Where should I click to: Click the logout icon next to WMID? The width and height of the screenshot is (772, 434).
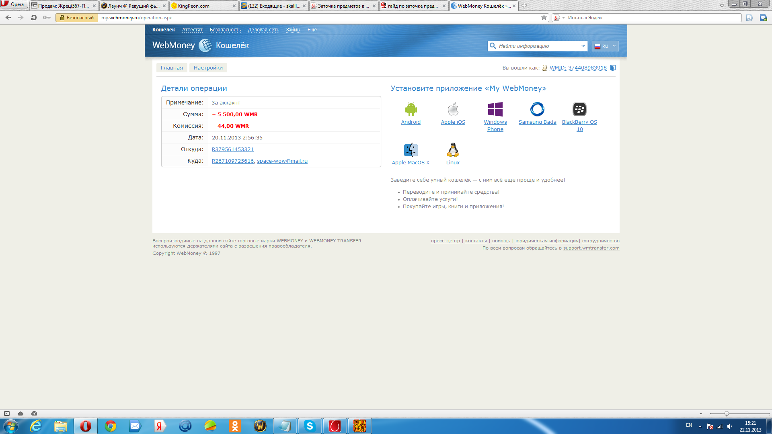613,68
